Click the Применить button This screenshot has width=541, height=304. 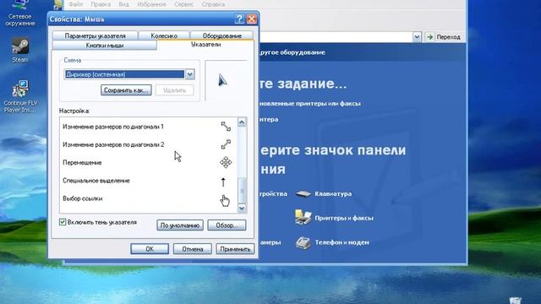click(235, 249)
